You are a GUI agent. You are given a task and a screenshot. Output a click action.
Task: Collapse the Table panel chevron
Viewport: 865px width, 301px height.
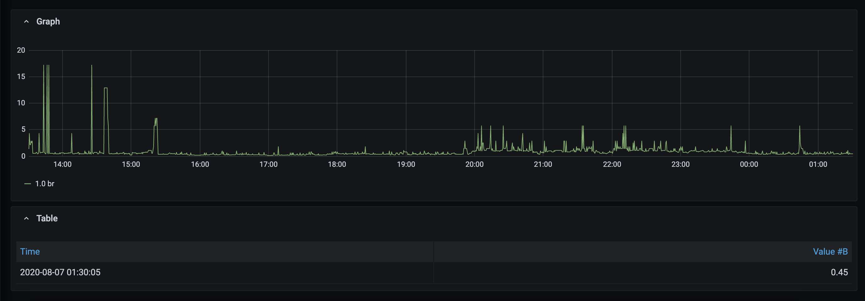pyautogui.click(x=26, y=219)
